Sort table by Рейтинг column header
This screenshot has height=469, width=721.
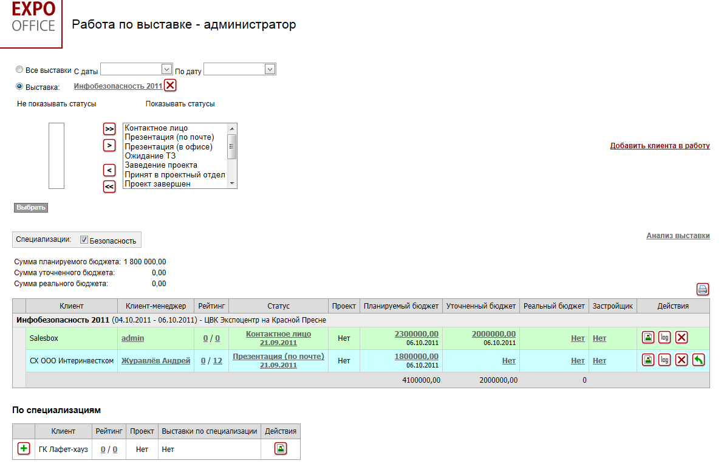[211, 306]
